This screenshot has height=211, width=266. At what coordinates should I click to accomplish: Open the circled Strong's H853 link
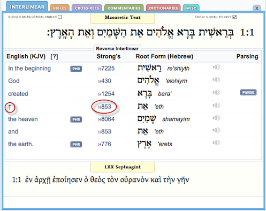[x=105, y=107]
